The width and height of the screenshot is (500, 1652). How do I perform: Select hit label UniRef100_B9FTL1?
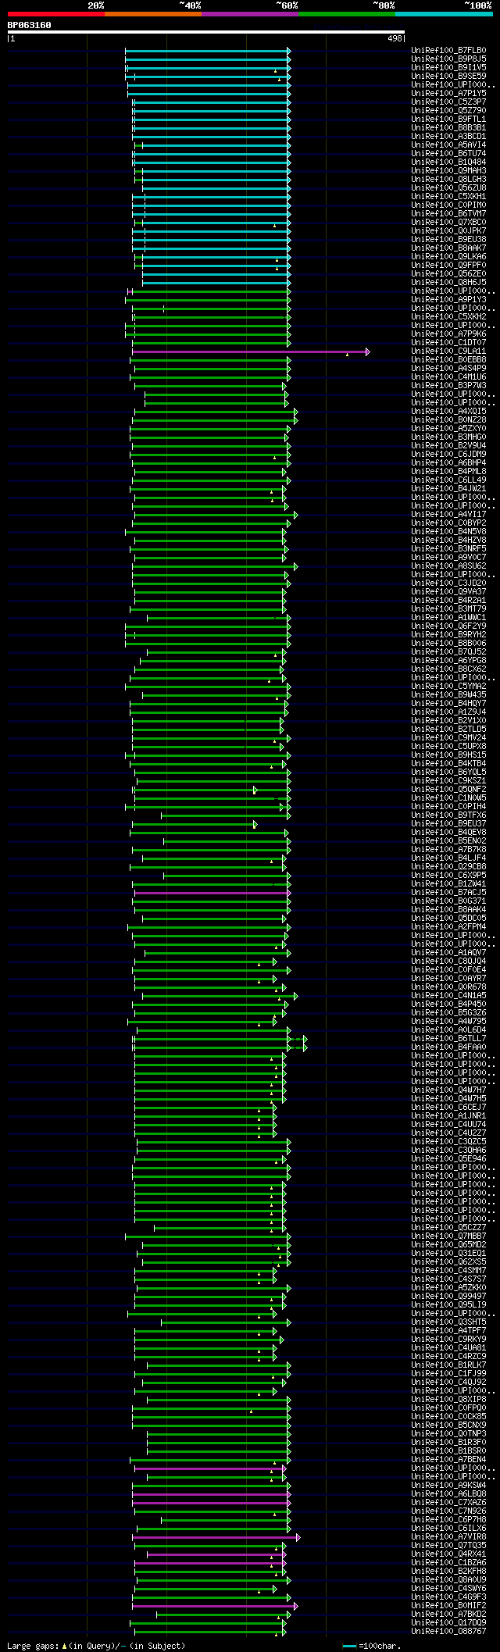pos(448,120)
